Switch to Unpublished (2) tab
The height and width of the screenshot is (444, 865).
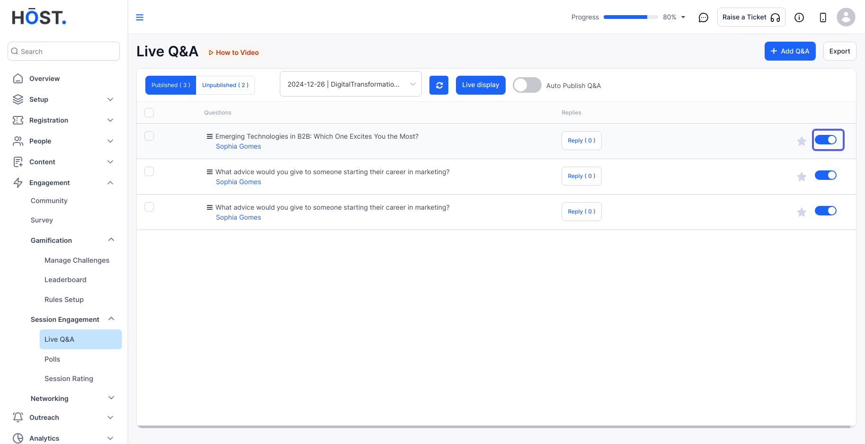click(225, 85)
